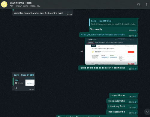Click the 'Public affairs also do seo stuff' message

coord(108,68)
